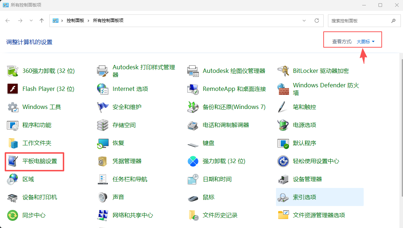Click the 所有控制面板项 breadcrumb

click(x=108, y=21)
